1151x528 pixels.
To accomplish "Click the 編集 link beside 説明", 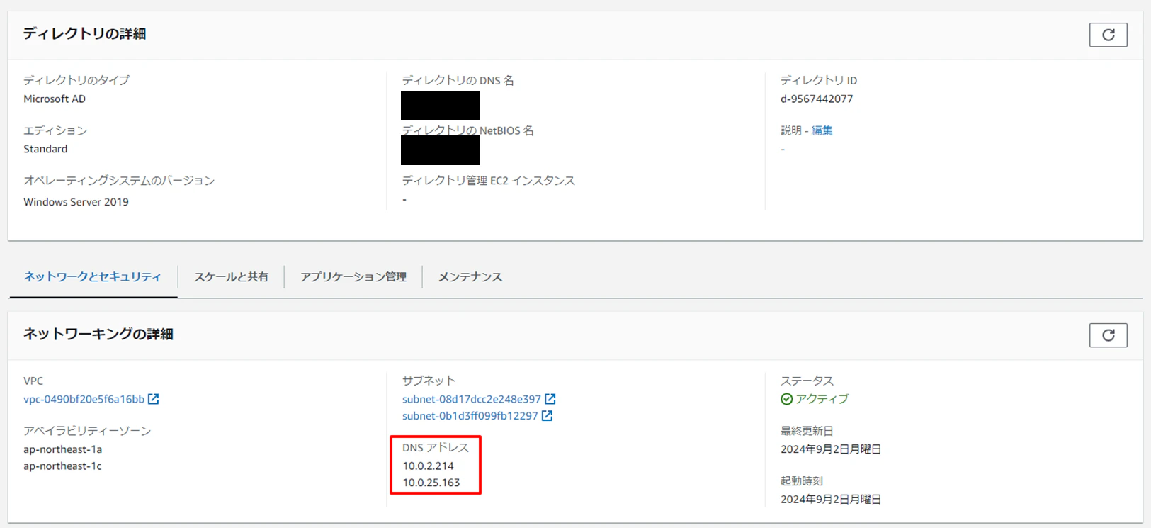I will (x=822, y=130).
